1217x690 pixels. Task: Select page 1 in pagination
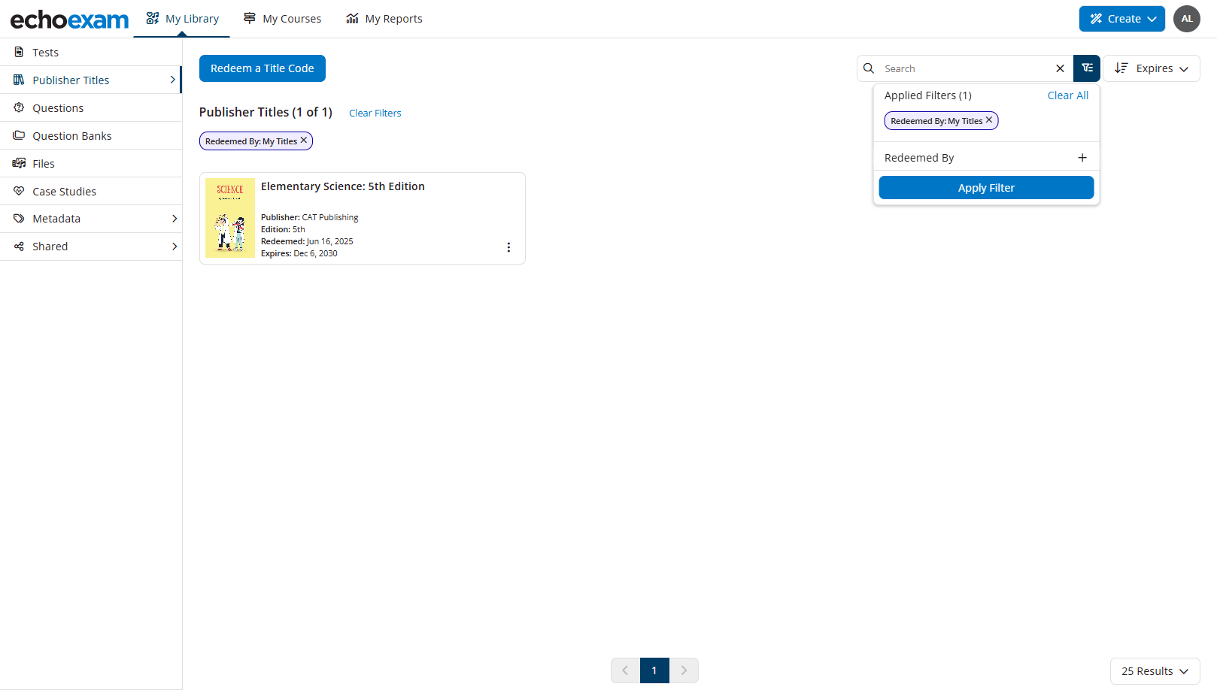tap(654, 670)
